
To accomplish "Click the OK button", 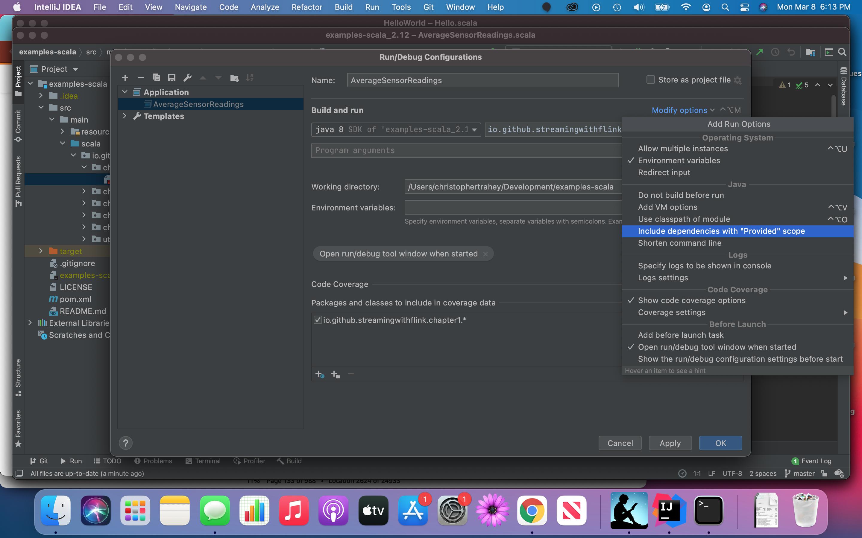I will tap(720, 443).
